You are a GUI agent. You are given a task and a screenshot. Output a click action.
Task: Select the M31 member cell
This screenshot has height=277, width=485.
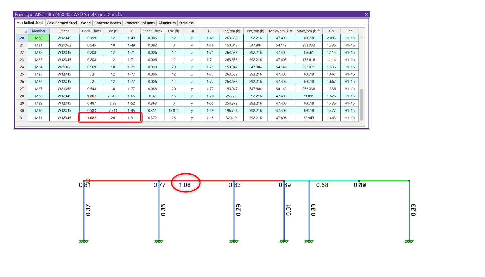point(39,118)
